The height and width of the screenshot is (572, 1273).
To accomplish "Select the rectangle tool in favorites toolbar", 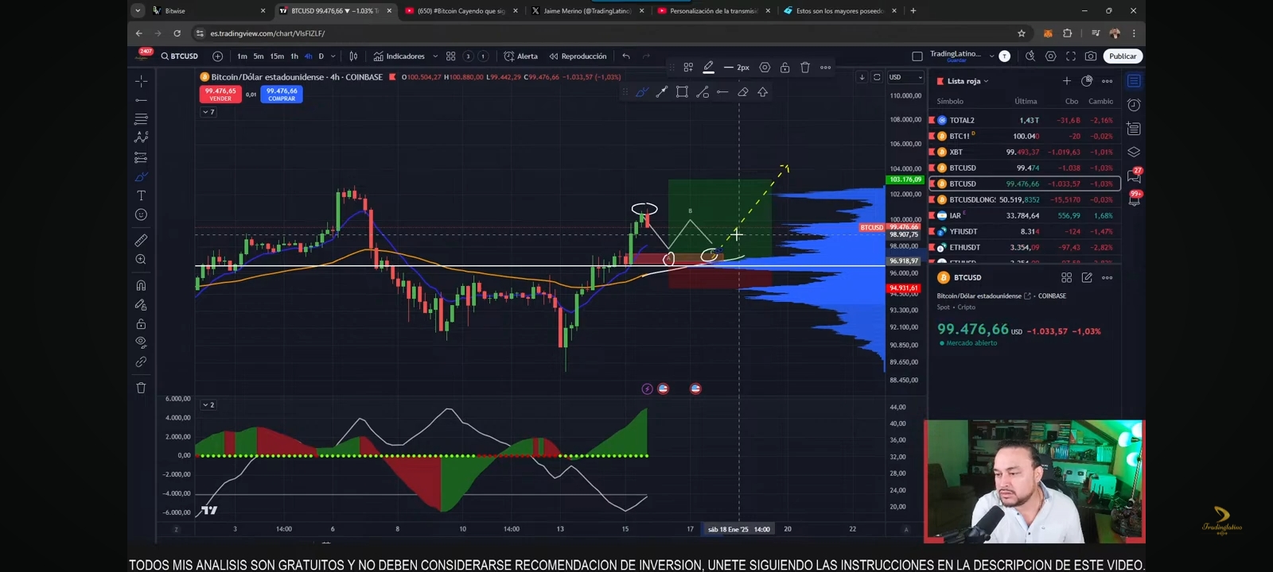I will click(x=682, y=92).
